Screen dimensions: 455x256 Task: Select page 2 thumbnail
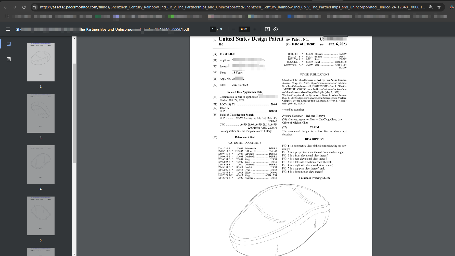(41, 62)
